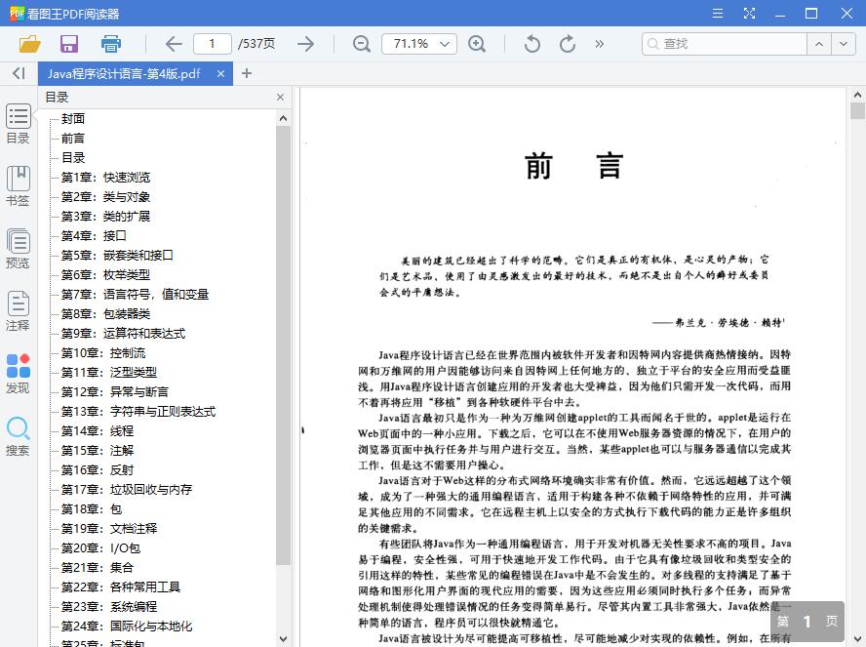Go to 第16章：反射
Screen dimensions: 866x647
[x=98, y=470]
